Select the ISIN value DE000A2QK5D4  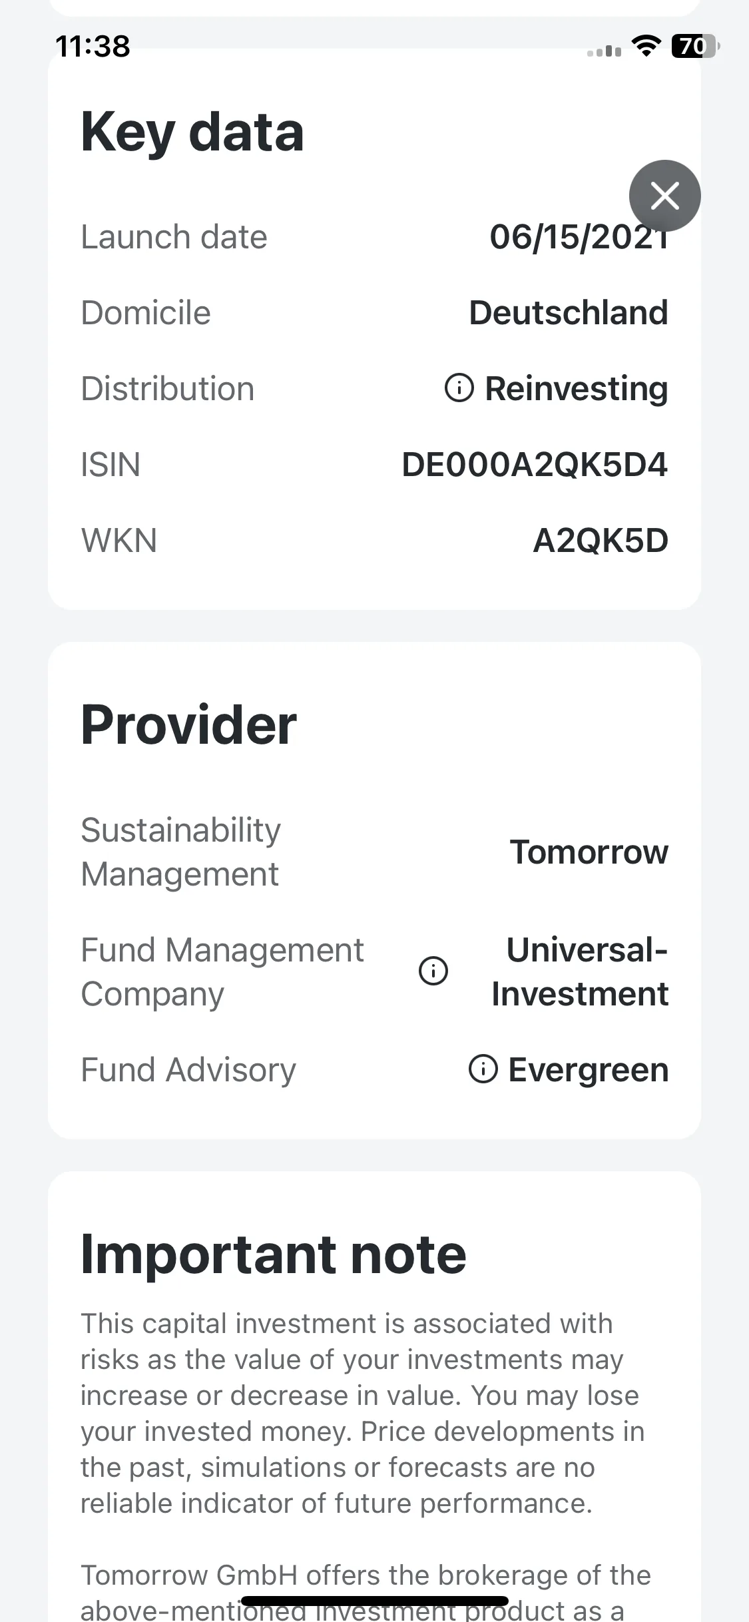tap(535, 464)
